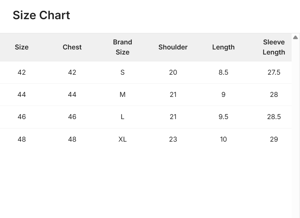Click the Sleeve Length column header

pyautogui.click(x=274, y=47)
